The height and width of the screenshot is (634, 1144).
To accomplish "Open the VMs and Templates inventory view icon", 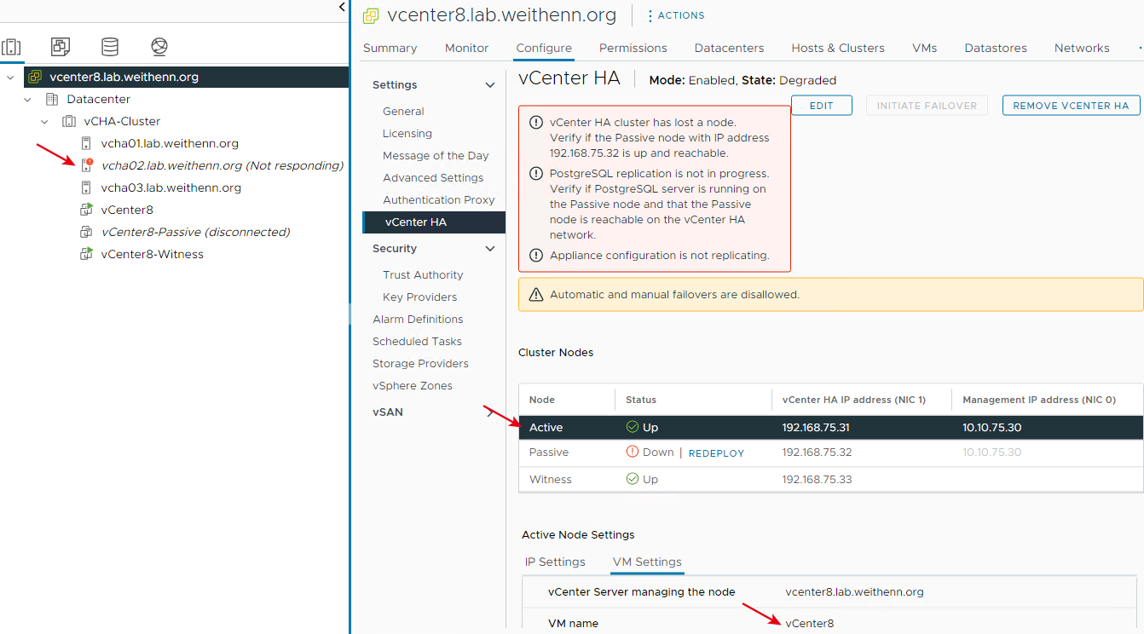I will pyautogui.click(x=61, y=47).
